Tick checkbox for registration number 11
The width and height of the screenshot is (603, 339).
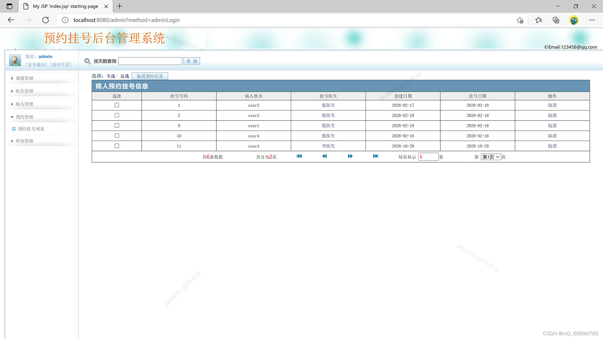117,146
